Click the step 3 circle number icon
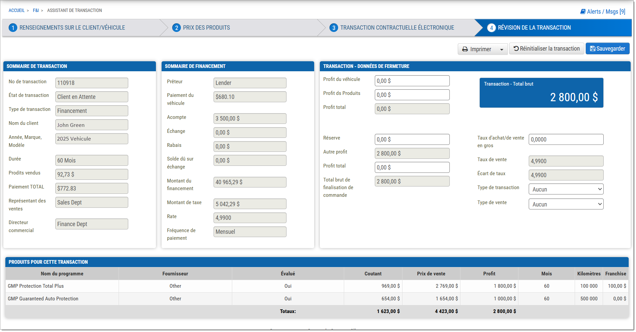Screen dimensions: 636x332 pyautogui.click(x=333, y=28)
